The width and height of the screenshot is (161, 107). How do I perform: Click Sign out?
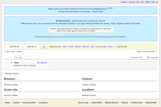[x=155, y=2]
